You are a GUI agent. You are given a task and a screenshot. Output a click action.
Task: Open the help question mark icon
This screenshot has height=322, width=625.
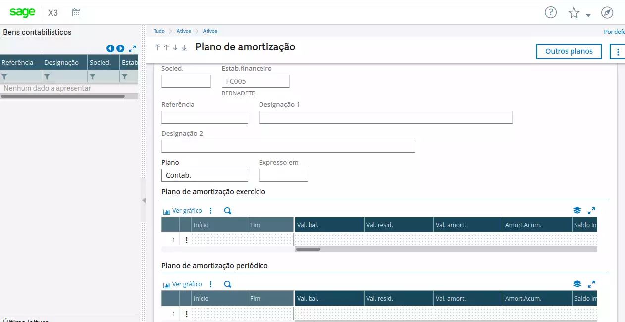point(550,13)
